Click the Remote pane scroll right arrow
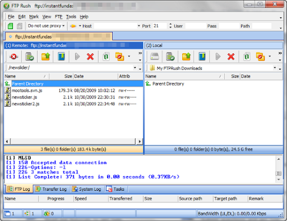 pyautogui.click(x=140, y=142)
